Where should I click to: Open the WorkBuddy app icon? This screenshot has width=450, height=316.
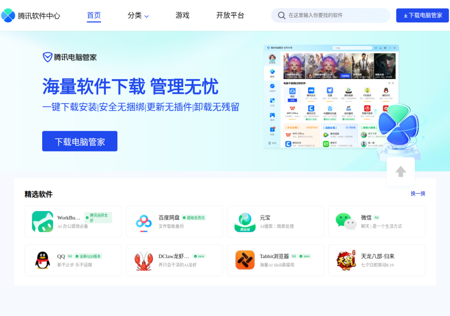pos(43,221)
